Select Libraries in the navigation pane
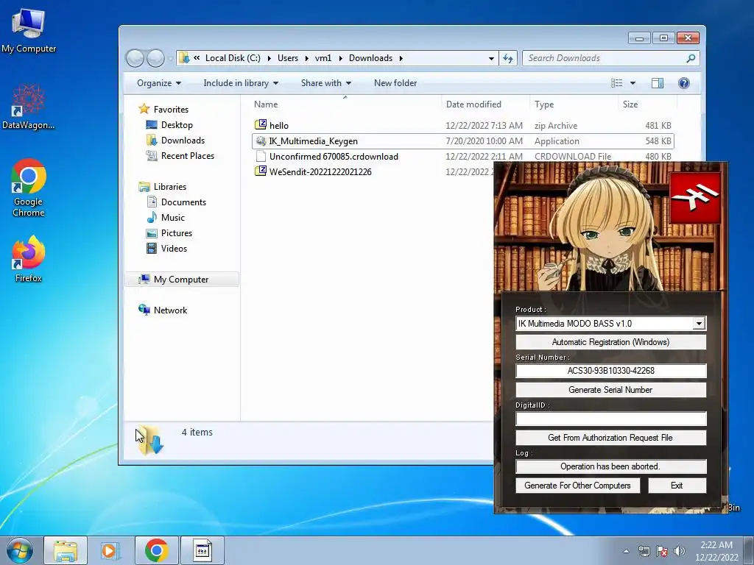 (170, 187)
